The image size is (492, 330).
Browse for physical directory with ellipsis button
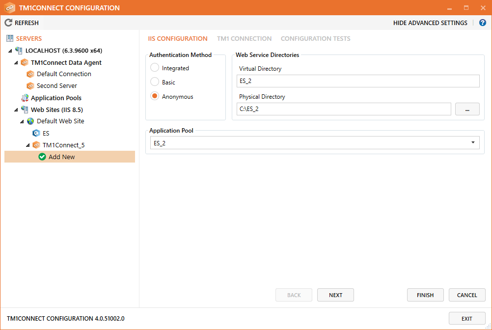(467, 109)
